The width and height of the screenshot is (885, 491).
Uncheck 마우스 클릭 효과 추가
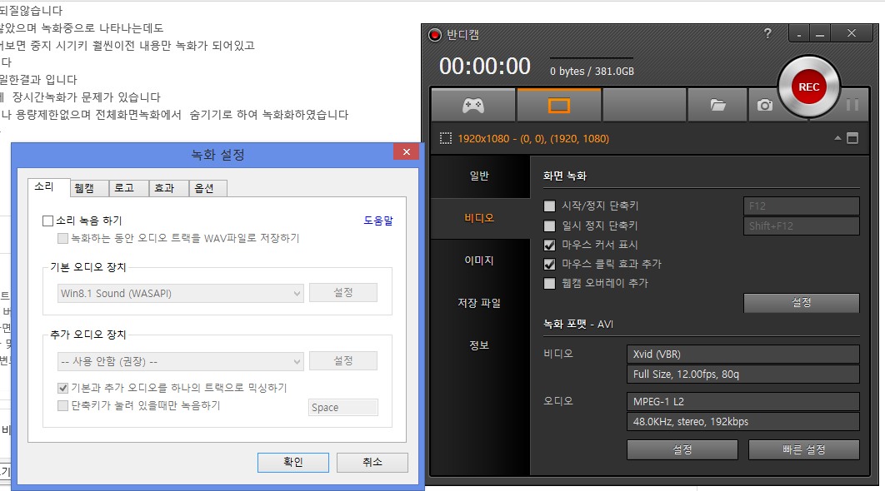click(x=549, y=264)
